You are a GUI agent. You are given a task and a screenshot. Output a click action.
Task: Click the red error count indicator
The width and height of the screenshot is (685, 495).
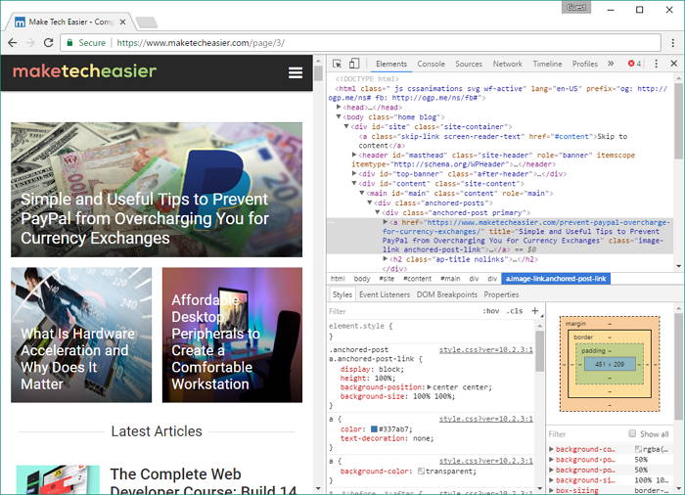[634, 64]
